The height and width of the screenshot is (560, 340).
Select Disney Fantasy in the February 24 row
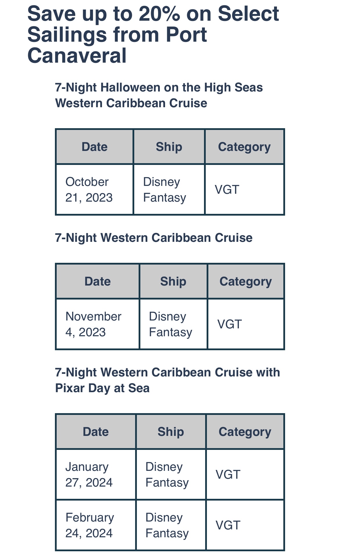tap(167, 525)
